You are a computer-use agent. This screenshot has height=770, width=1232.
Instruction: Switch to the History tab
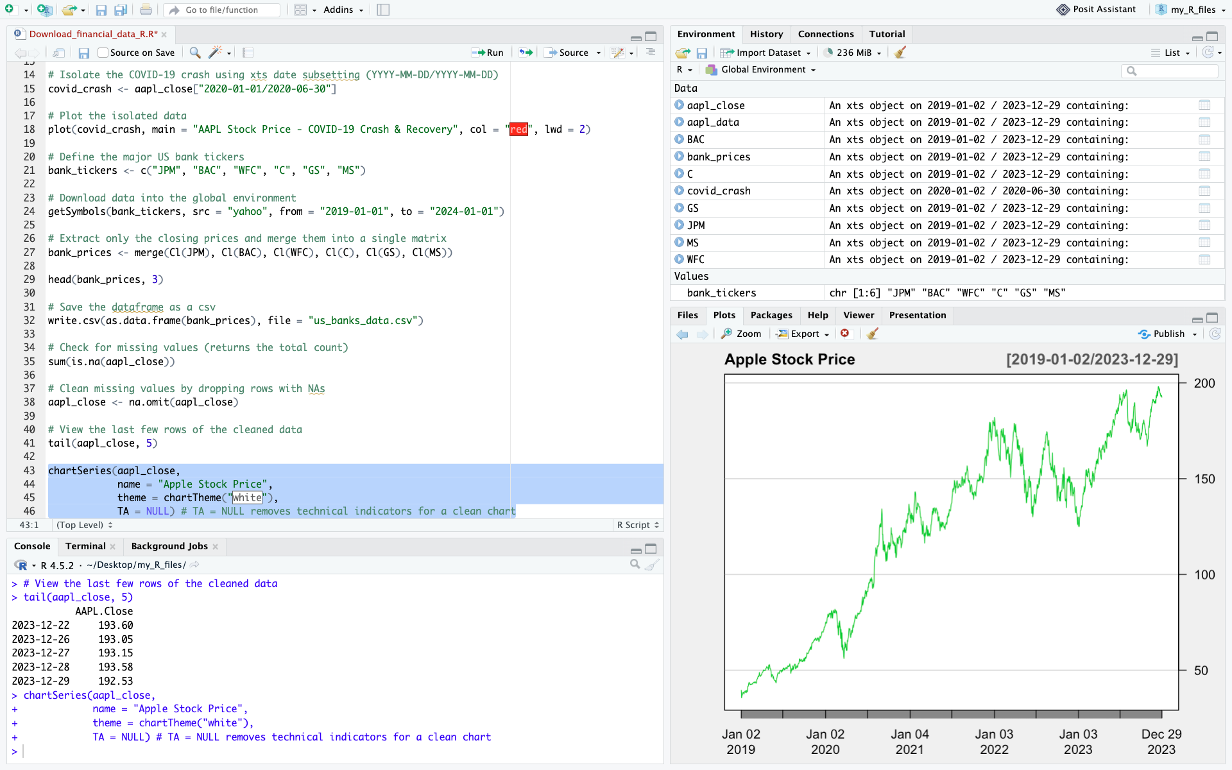click(766, 34)
